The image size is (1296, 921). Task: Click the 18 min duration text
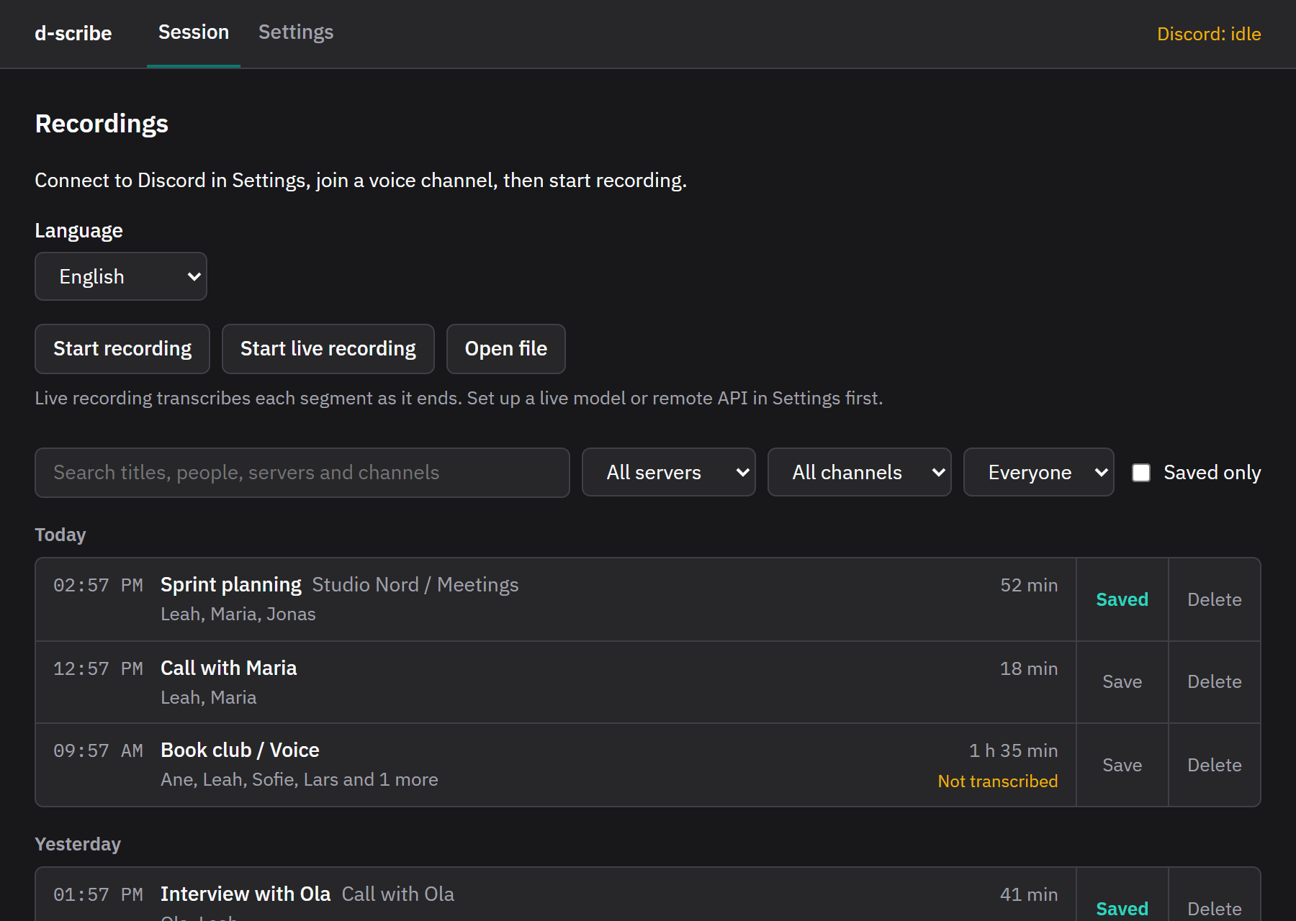pyautogui.click(x=1029, y=668)
